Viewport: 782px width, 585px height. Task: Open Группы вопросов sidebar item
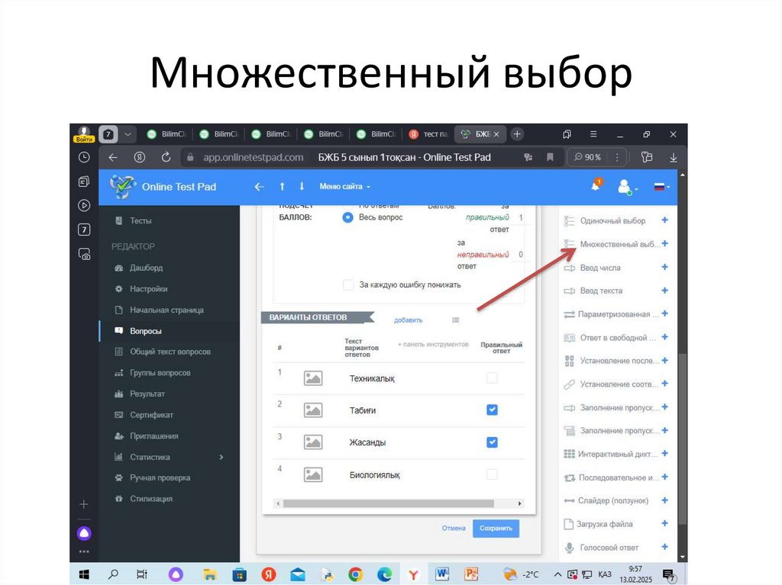[160, 373]
